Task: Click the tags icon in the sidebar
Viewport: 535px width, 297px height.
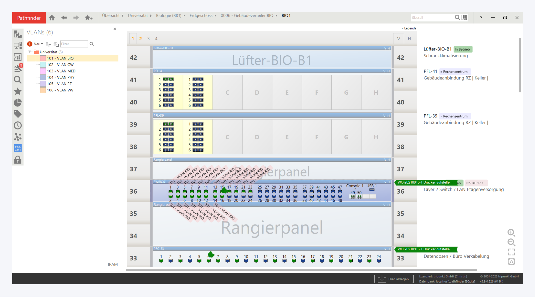Action: 18,114
